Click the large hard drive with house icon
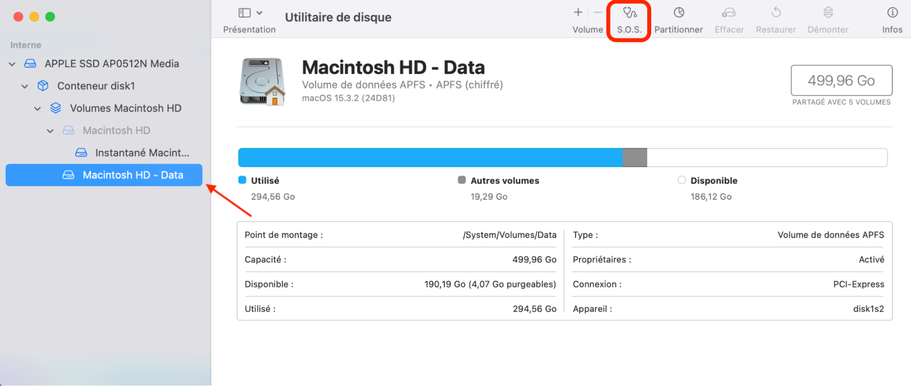The image size is (911, 386). (x=262, y=82)
